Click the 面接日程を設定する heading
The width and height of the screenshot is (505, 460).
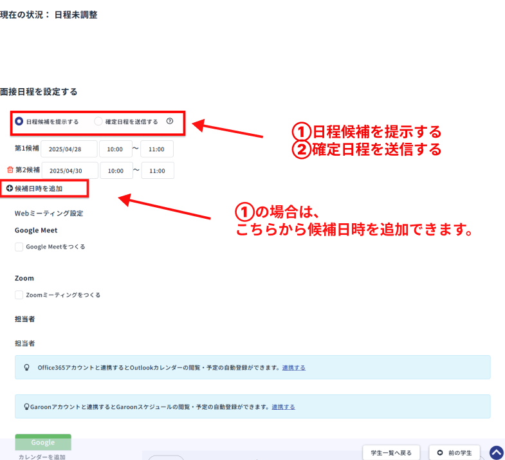39,92
